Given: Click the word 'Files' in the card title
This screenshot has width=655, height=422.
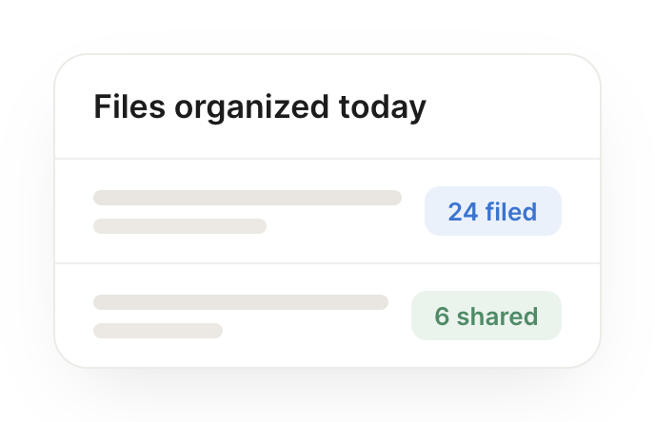Looking at the screenshot, I should tap(129, 106).
